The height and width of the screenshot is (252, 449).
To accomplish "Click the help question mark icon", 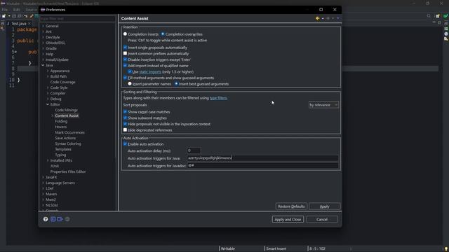I will coord(46,219).
